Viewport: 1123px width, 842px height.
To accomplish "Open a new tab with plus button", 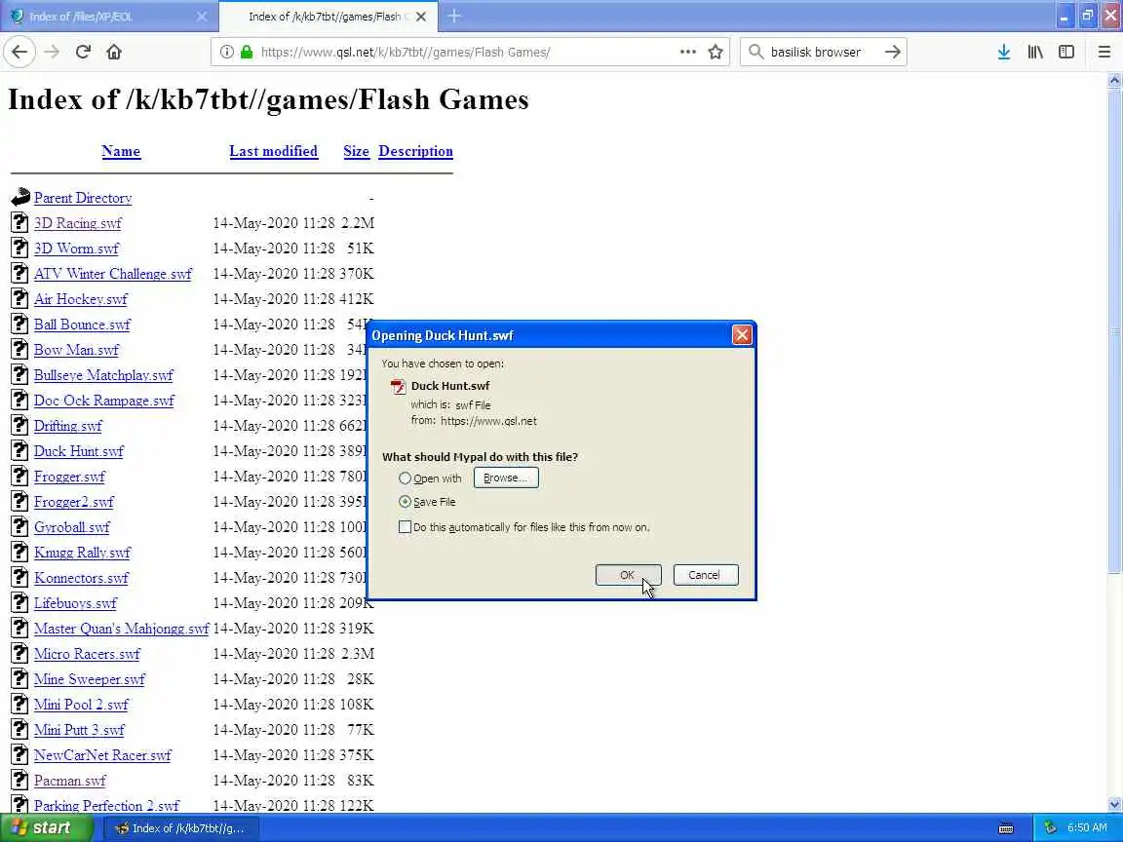I will pos(454,16).
